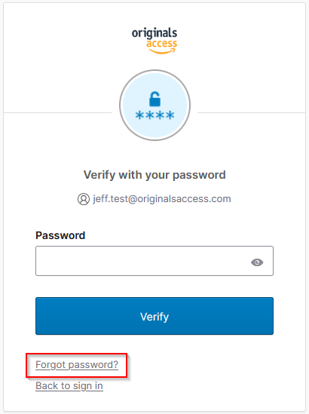The image size is (309, 414).
Task: Click the orange smile arrow under the logo
Action: (x=163, y=51)
